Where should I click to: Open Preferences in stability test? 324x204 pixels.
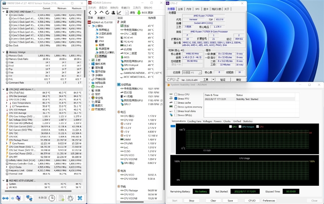pos(269,200)
